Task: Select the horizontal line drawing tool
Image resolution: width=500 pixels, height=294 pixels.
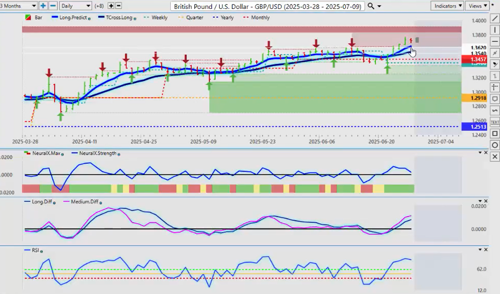Action: coord(495,41)
